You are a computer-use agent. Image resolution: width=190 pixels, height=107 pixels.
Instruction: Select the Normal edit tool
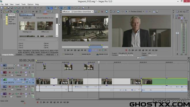click(69, 8)
